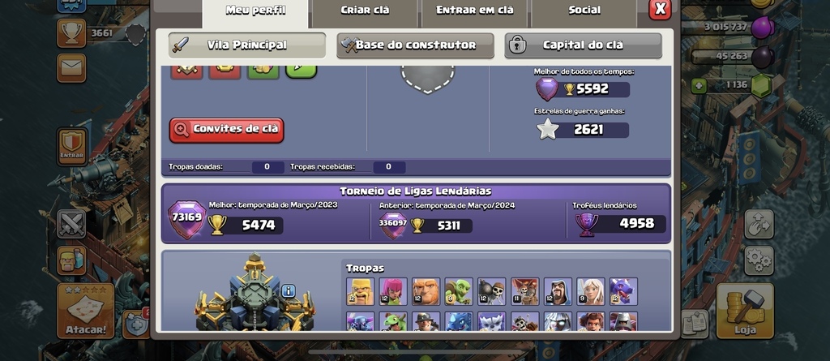Open the Capital do clã view
Screen dimensions: 830x361
click(x=583, y=45)
